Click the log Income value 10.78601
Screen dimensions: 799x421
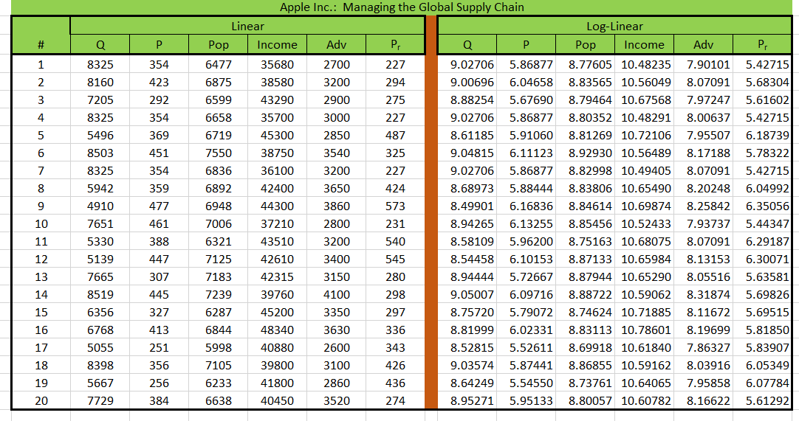[x=646, y=330]
